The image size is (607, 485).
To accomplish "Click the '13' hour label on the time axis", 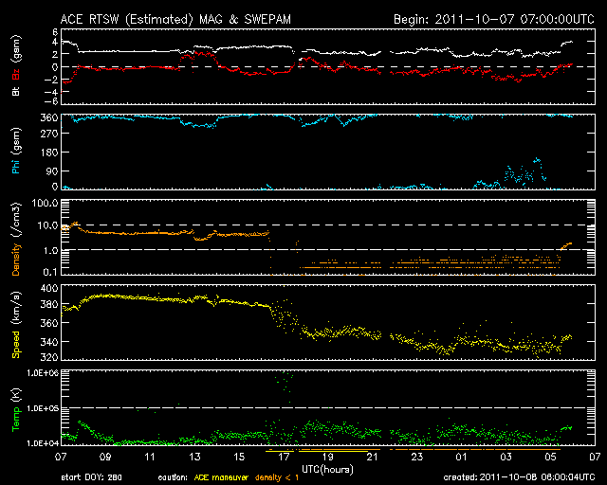I will pyautogui.click(x=194, y=458).
